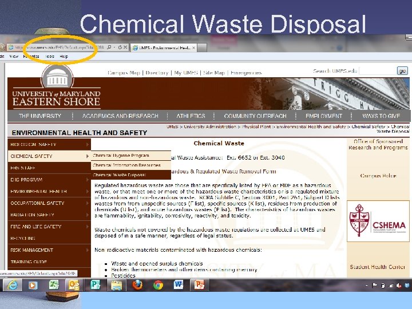
Task: Open Employment navigation item
Action: pos(324,116)
